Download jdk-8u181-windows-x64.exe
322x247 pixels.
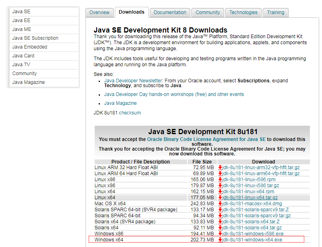[x=252, y=240]
